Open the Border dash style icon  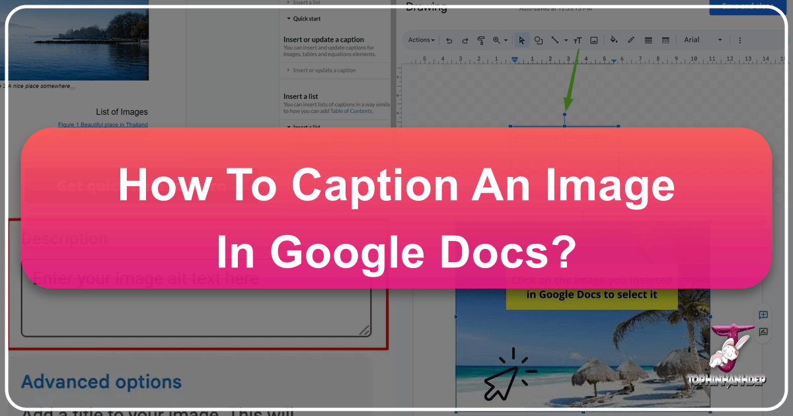tap(665, 40)
